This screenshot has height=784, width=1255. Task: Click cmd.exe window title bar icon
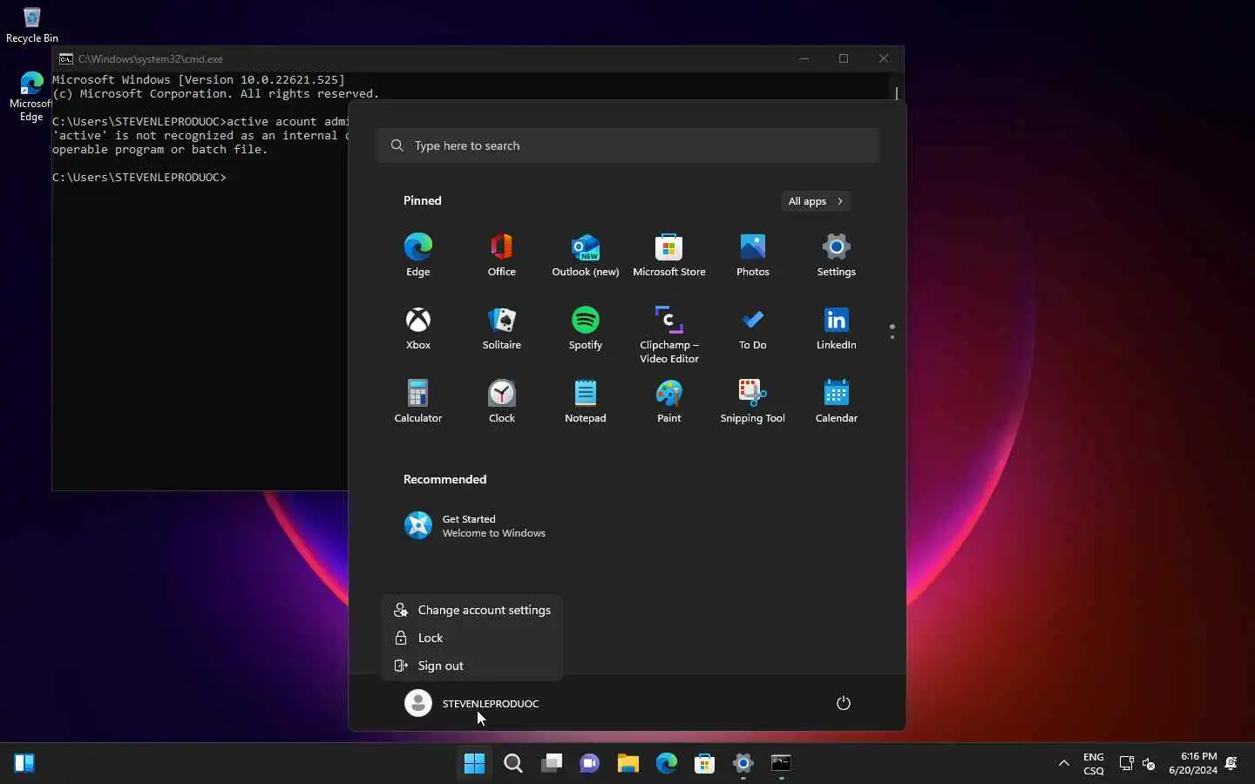click(x=66, y=59)
